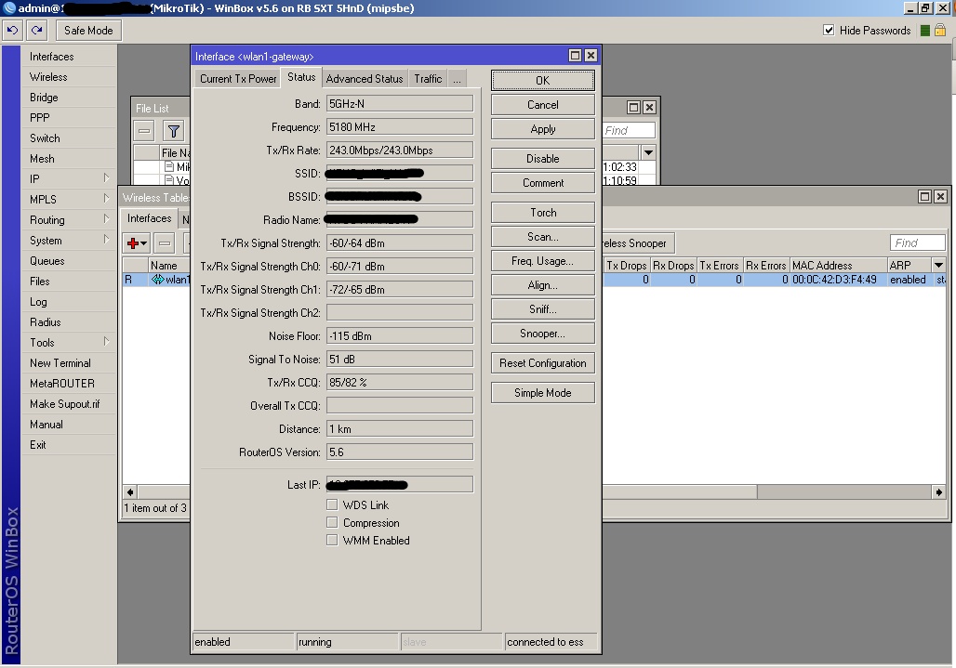Click the Simple Mode button
The image size is (956, 668).
[x=542, y=393]
